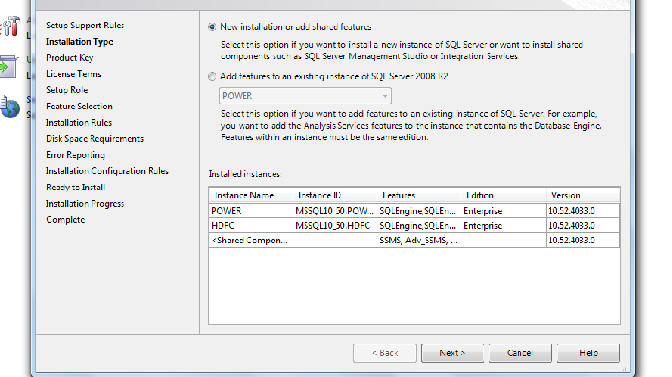Click Installation Rules step
The image size is (672, 377).
click(x=79, y=123)
